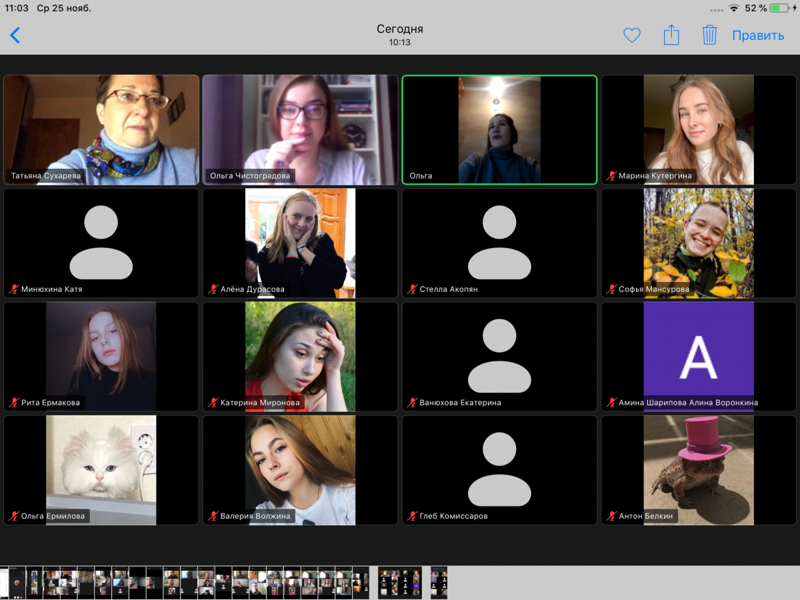Tap the 10:13 timestamp under title
The height and width of the screenshot is (600, 800).
(400, 43)
